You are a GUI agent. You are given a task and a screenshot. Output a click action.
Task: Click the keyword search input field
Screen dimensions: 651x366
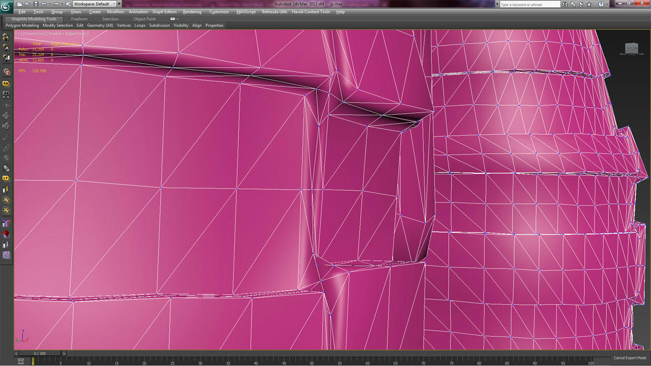[529, 5]
